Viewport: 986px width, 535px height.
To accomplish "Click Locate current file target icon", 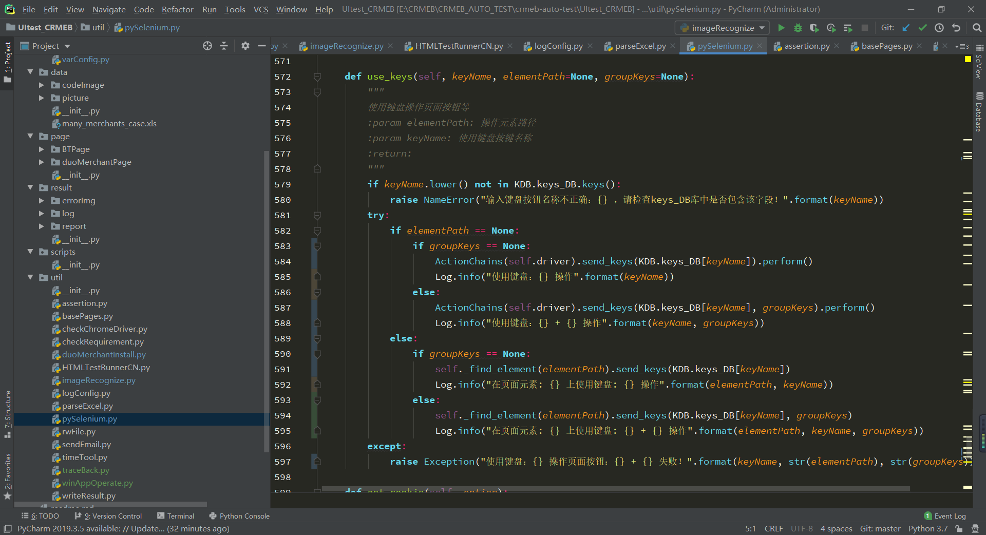I will (207, 46).
